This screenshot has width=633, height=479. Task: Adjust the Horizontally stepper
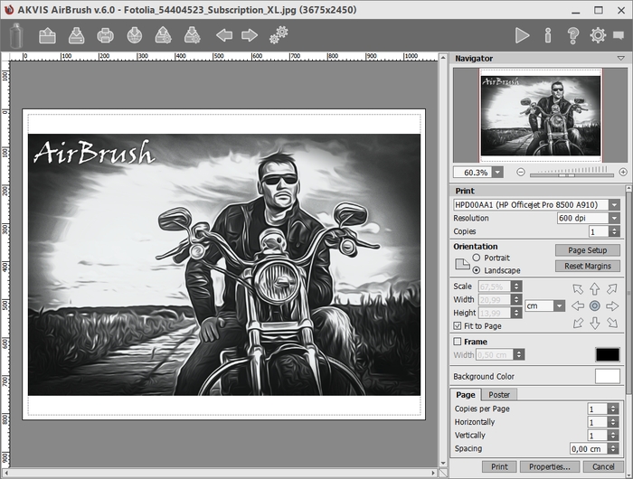tap(613, 422)
